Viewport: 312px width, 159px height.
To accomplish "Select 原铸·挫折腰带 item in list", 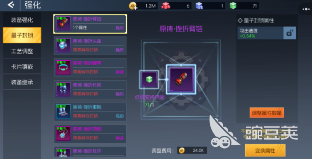I will pos(90,68).
